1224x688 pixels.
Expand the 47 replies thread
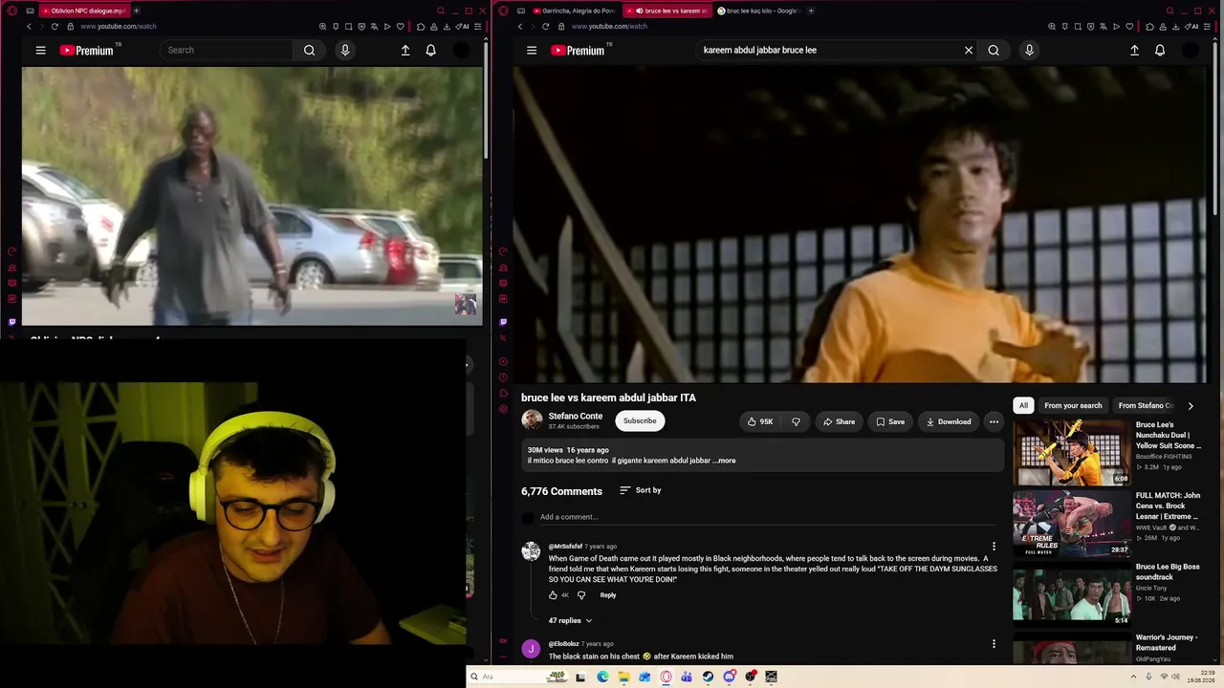click(x=570, y=621)
